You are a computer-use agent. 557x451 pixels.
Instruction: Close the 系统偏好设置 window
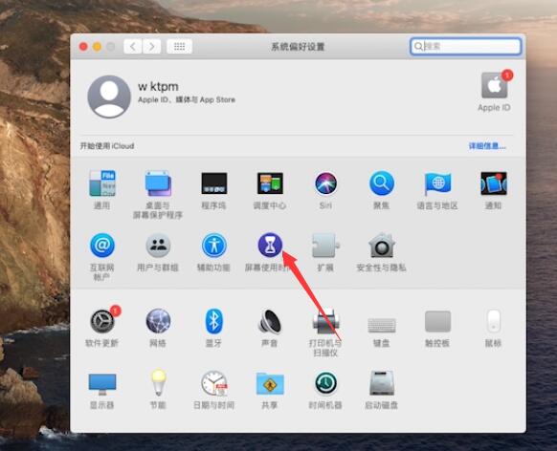point(83,47)
